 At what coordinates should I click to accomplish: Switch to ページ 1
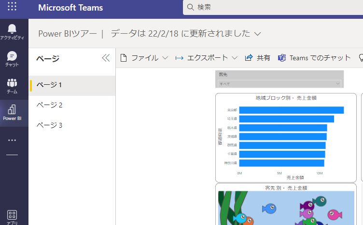50,85
